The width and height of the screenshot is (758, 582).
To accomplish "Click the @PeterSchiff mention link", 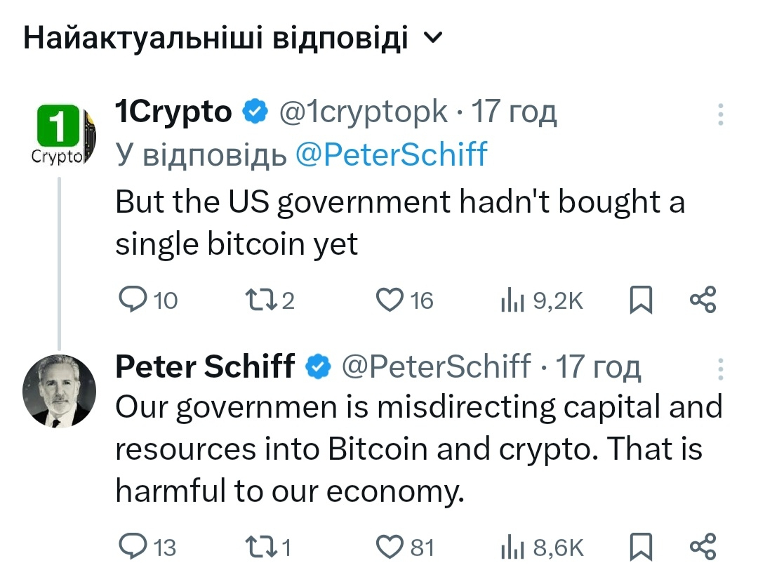I will pyautogui.click(x=391, y=154).
